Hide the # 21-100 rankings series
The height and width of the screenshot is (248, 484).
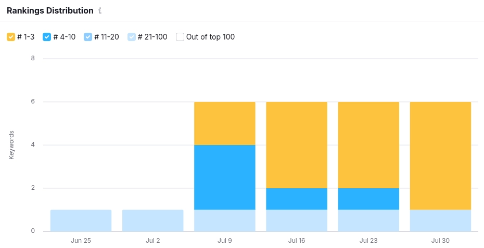[132, 37]
